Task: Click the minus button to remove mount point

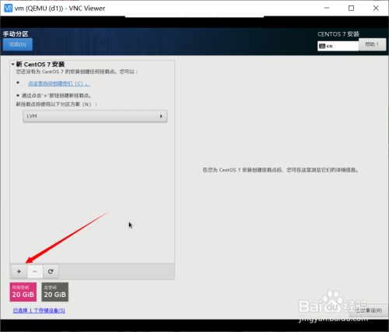Action: click(x=35, y=271)
